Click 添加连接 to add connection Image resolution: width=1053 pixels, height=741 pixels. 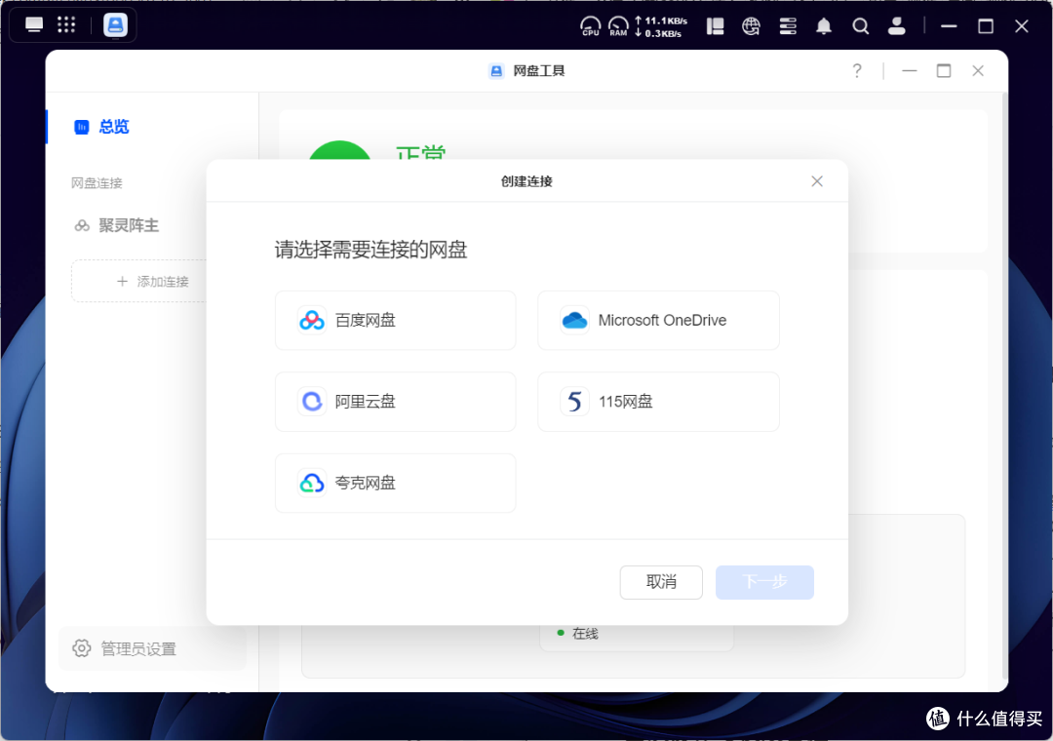139,281
